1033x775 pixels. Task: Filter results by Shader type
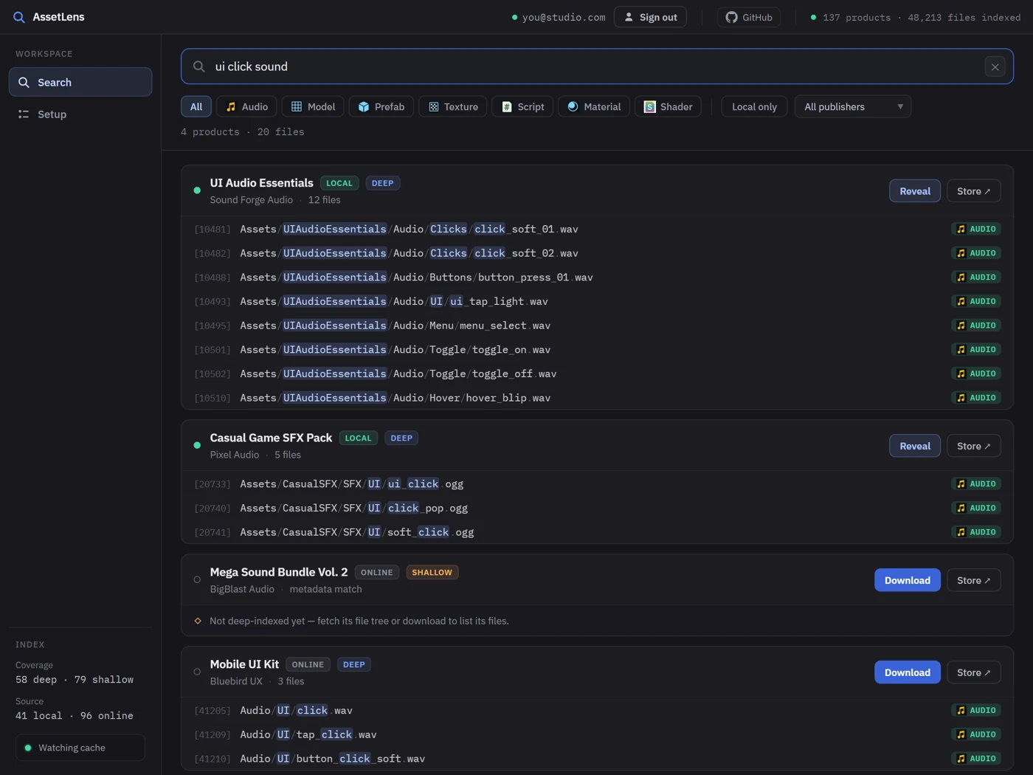point(668,107)
